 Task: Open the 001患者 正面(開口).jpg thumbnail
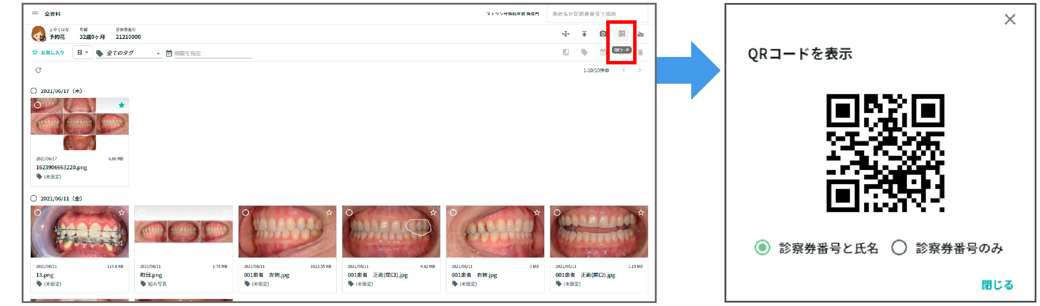click(599, 232)
